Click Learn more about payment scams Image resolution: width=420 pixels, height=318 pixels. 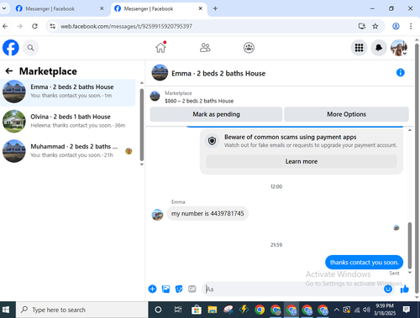click(x=302, y=162)
